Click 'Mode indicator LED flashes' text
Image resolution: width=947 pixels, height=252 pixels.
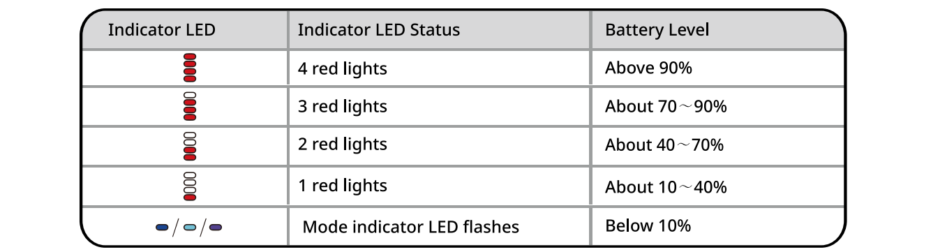point(411,228)
